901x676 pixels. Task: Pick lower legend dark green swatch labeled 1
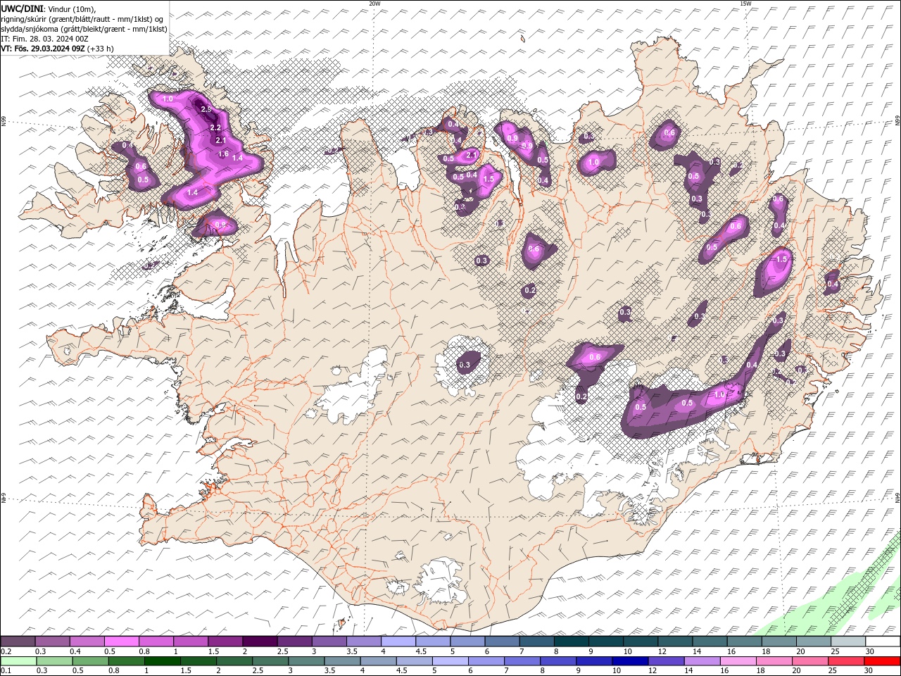tap(162, 661)
